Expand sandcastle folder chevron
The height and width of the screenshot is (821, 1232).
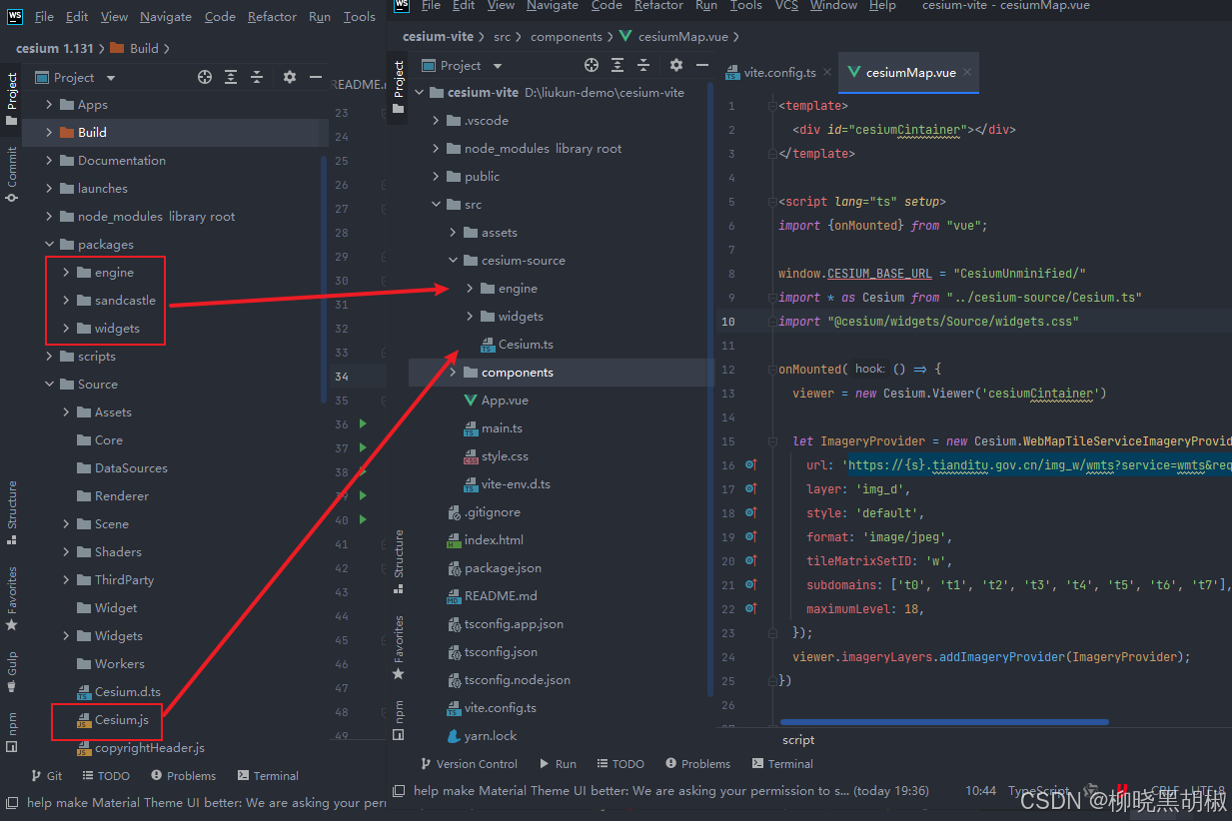point(67,301)
